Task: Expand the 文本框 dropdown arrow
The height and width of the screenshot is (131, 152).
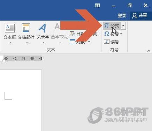Action: [10, 43]
